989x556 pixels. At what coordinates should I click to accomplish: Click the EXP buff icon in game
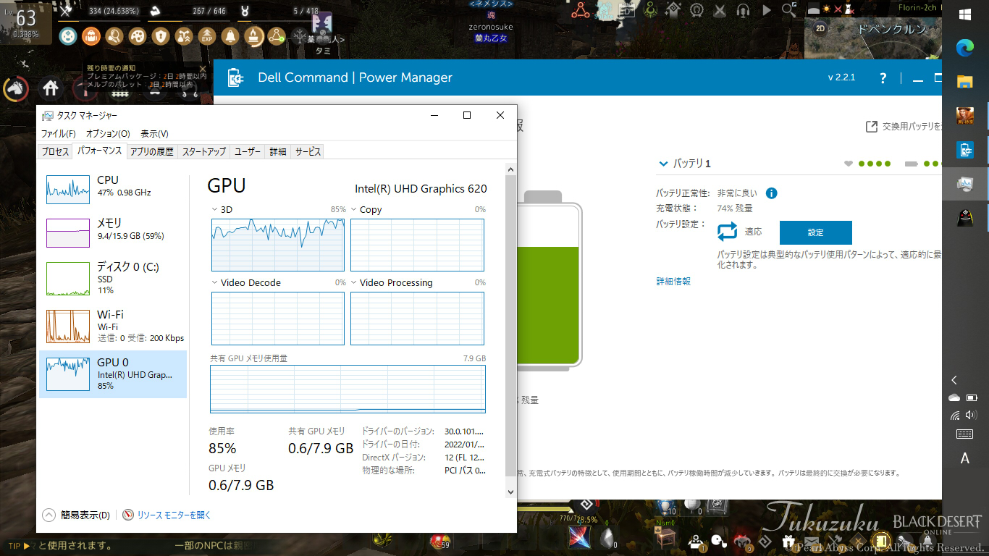point(207,35)
